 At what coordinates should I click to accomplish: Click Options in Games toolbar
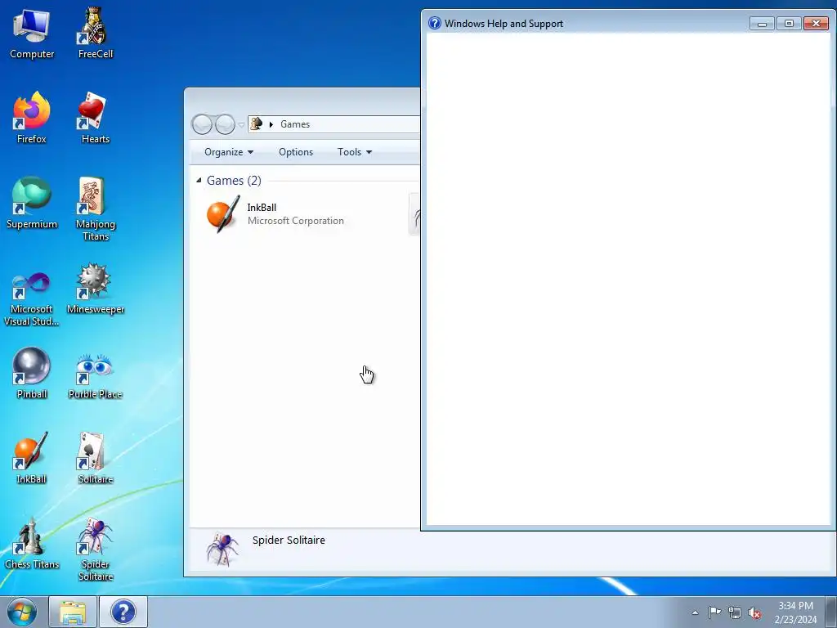pyautogui.click(x=296, y=152)
